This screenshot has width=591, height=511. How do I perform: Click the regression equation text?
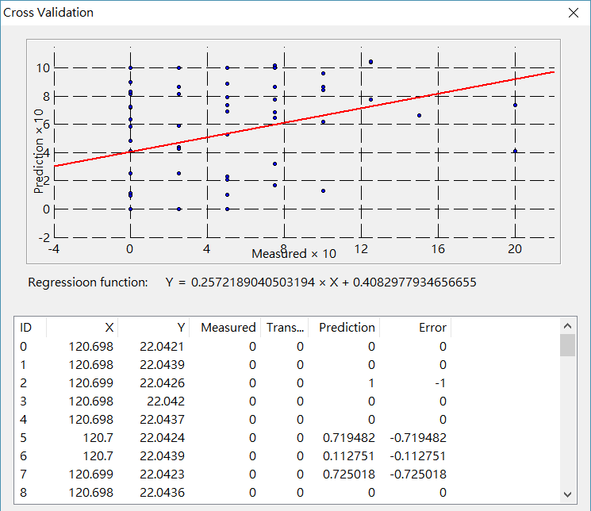pos(320,282)
